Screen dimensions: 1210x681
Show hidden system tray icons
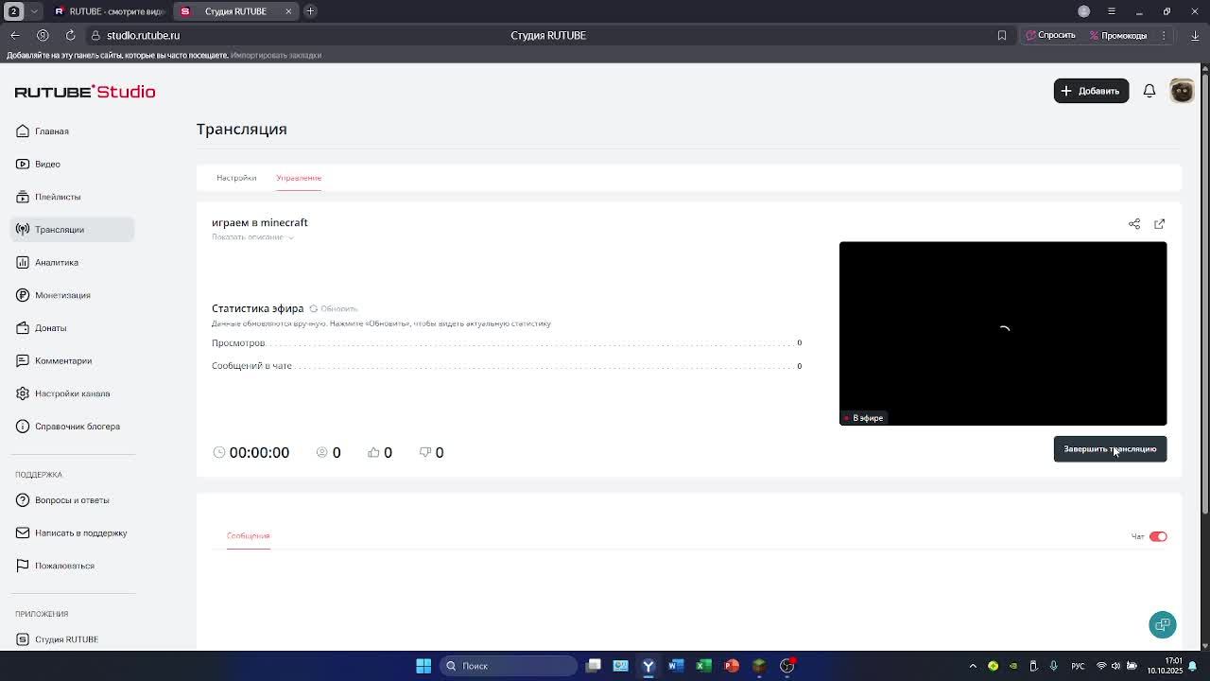(973, 666)
